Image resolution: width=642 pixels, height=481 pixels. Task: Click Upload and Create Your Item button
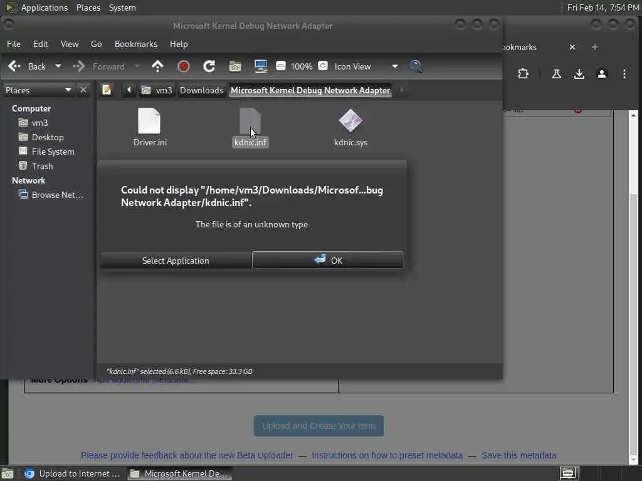coord(318,426)
